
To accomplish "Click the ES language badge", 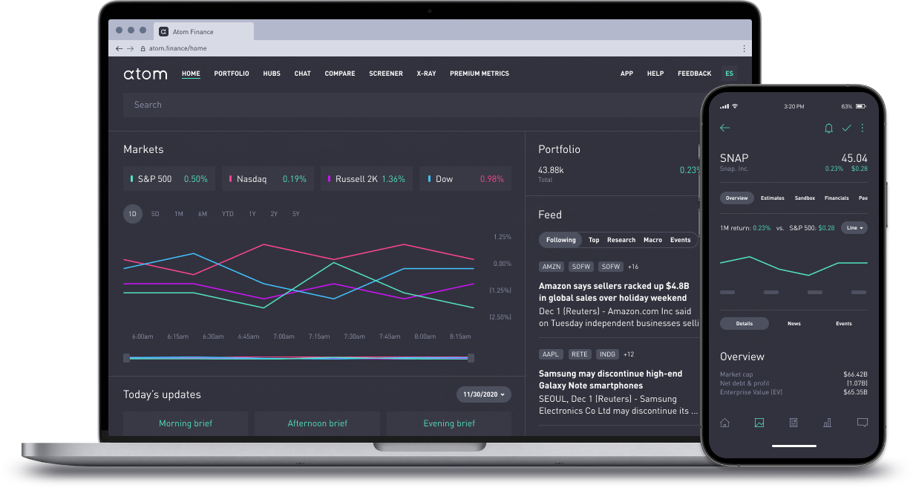I will 730,74.
